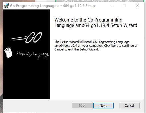Click the http://golang.org text on banner
The width and height of the screenshot is (146, 113).
pyautogui.click(x=33, y=54)
